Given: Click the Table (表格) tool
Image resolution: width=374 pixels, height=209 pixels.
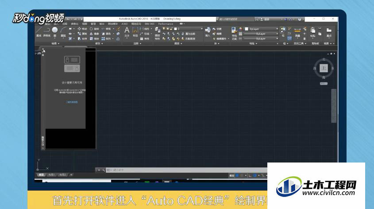Looking at the screenshot, I should pos(145,39).
